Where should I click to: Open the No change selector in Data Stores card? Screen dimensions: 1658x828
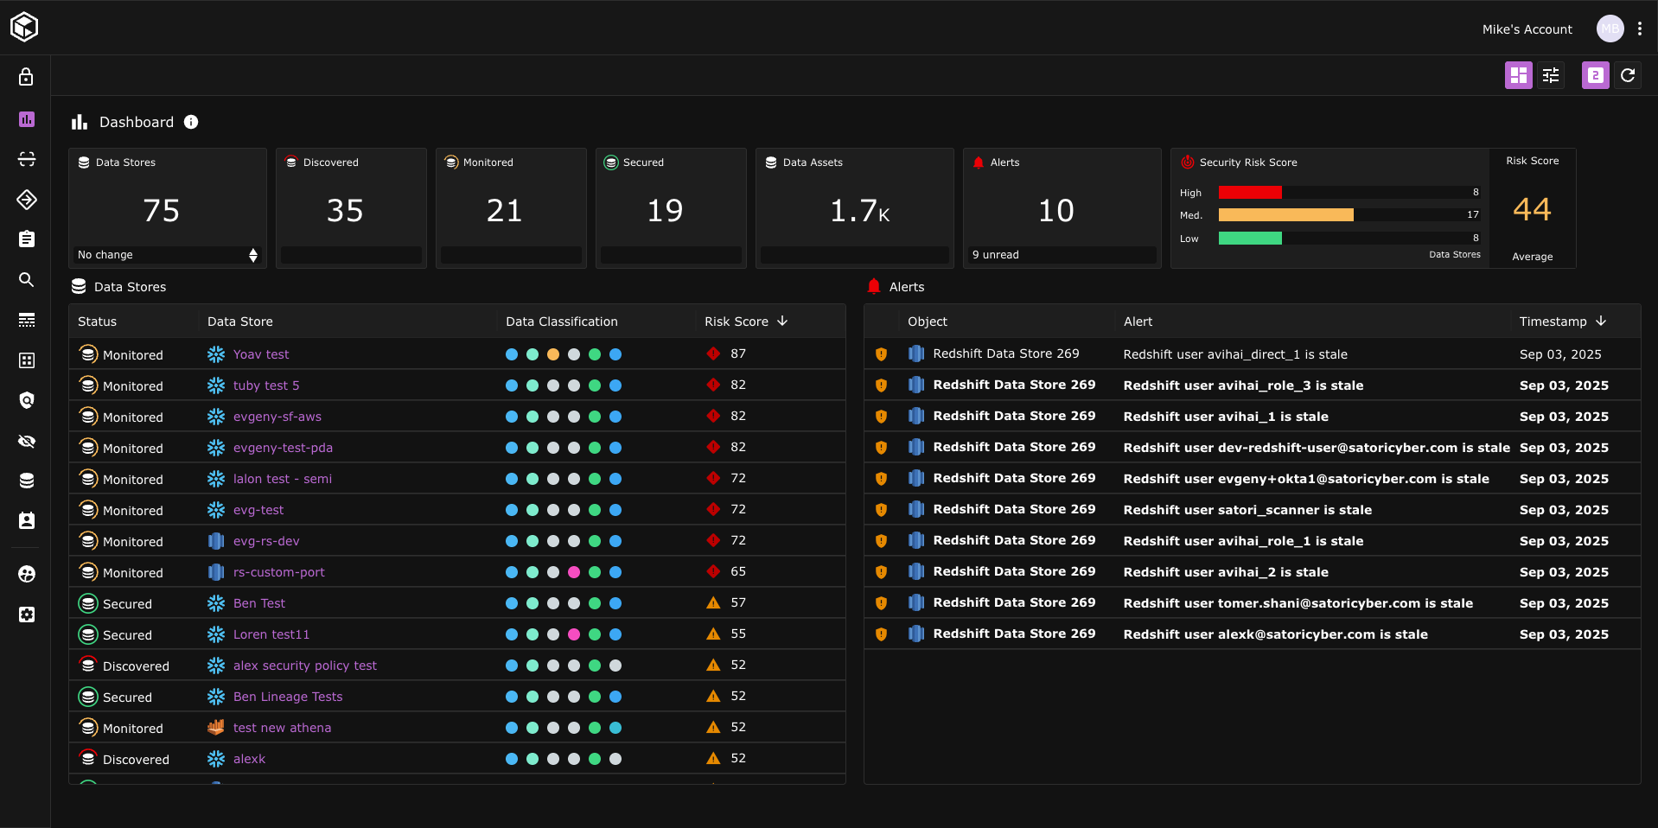[x=252, y=255]
